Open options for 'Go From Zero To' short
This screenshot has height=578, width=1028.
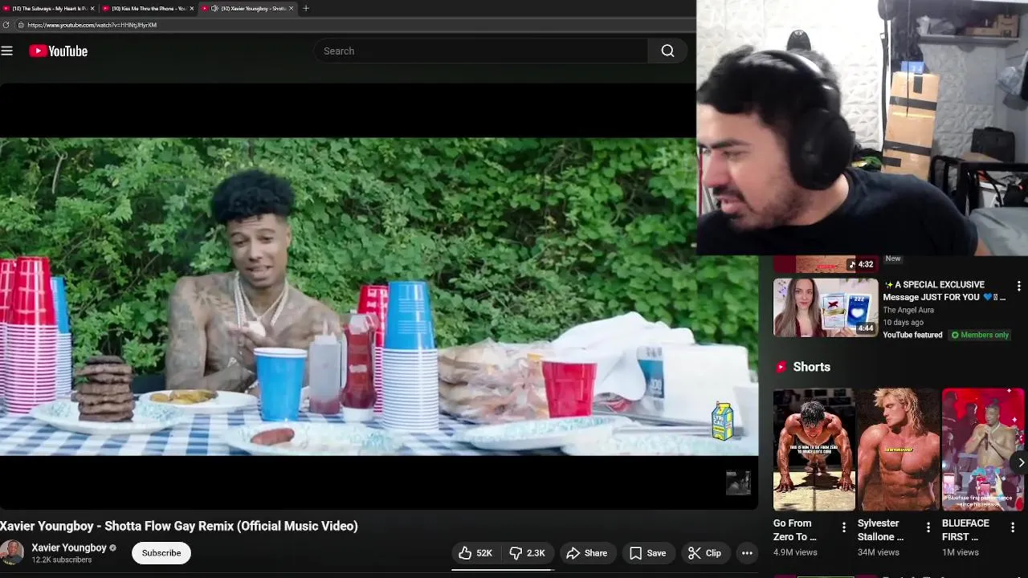[x=844, y=527]
